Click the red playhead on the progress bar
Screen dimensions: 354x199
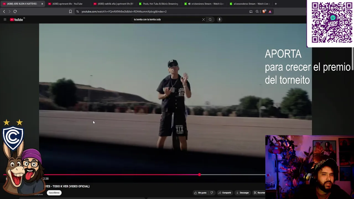click(x=199, y=175)
